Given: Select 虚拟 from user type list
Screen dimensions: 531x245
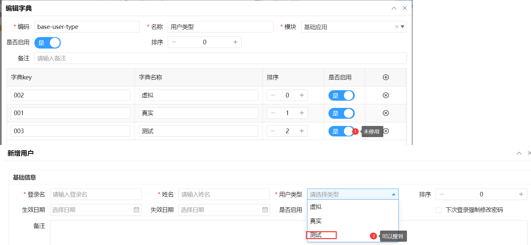Looking at the screenshot, I should [353, 207].
